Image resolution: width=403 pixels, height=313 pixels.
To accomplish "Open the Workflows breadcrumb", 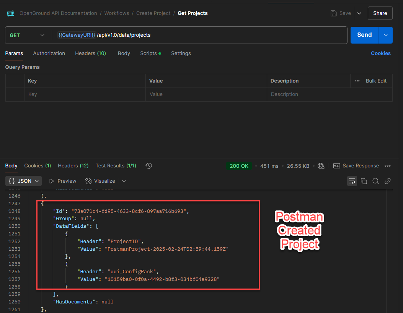I will pyautogui.click(x=117, y=13).
